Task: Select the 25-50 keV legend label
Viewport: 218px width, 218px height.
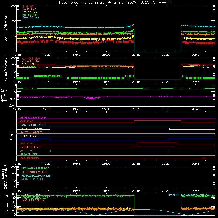Action: pos(30,15)
